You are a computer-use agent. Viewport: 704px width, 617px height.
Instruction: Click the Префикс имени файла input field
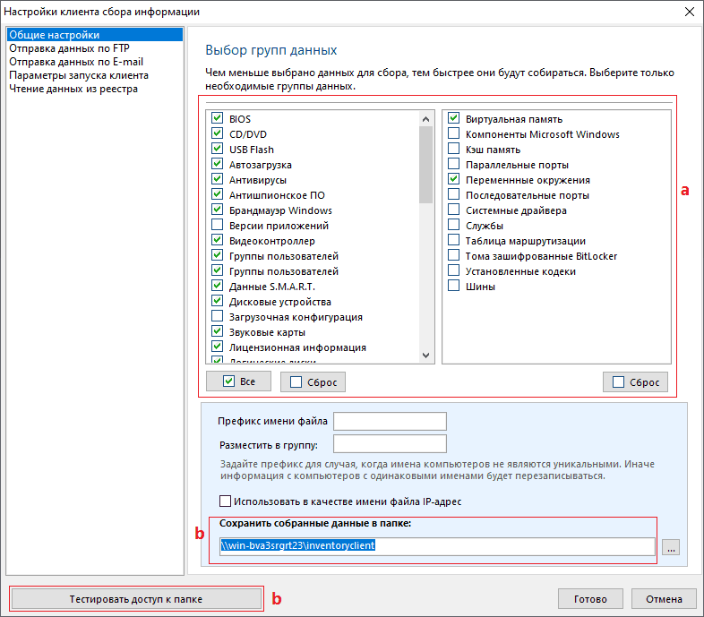point(390,421)
